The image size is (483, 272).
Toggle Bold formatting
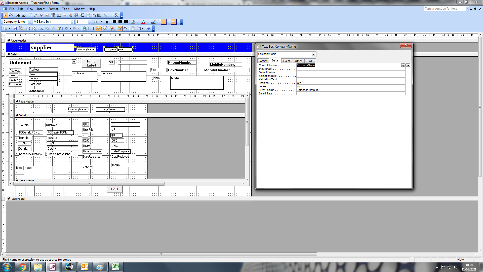tap(95, 22)
